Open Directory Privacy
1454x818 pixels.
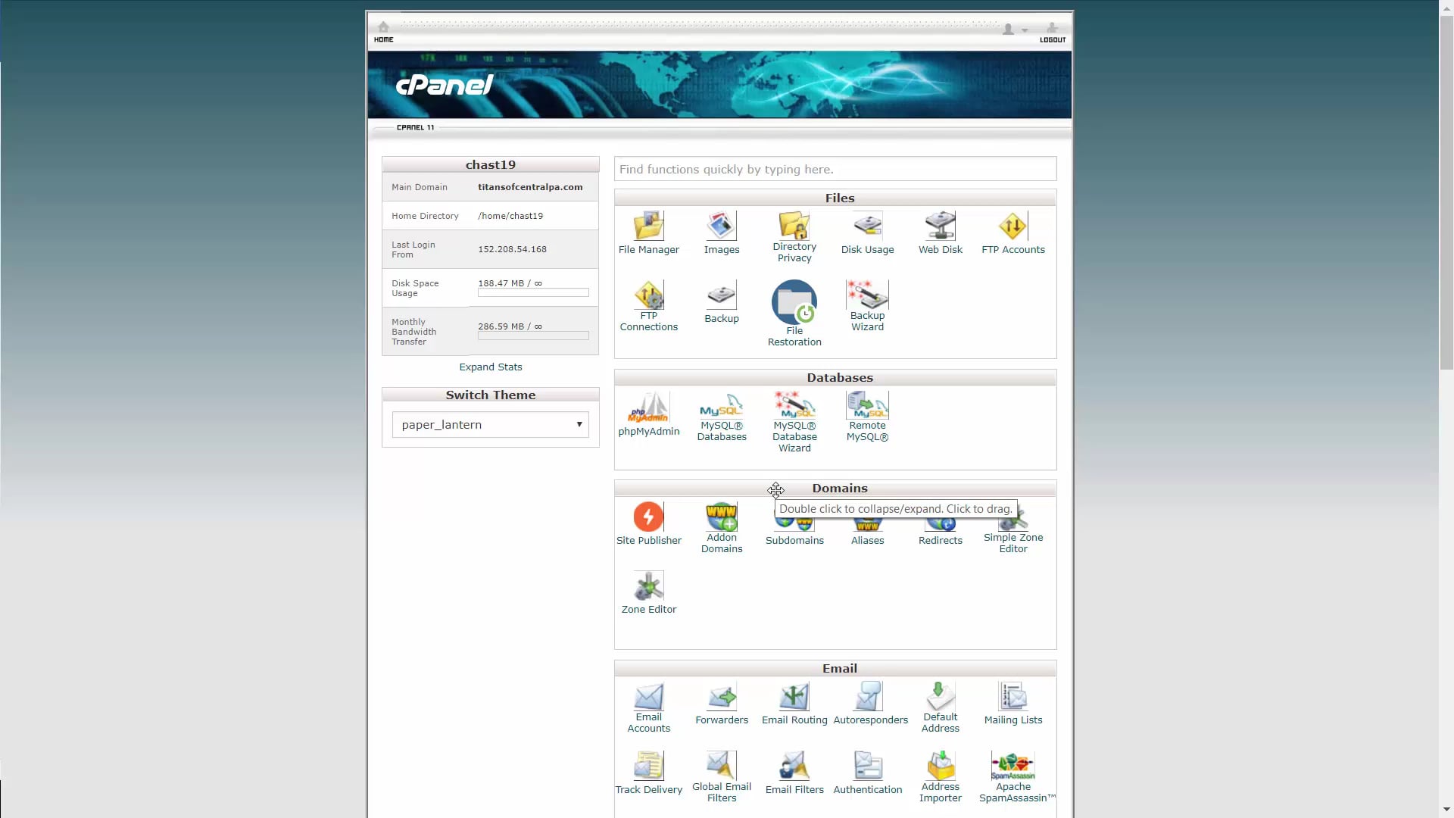(x=794, y=237)
